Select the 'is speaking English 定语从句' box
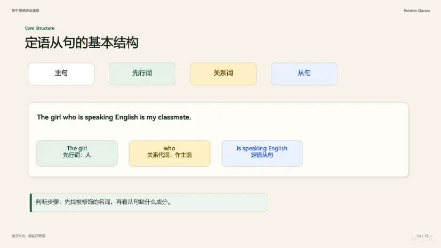441x248 pixels. coord(262,153)
